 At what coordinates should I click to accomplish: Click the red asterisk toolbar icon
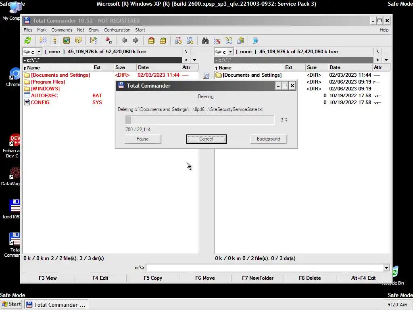(x=108, y=41)
